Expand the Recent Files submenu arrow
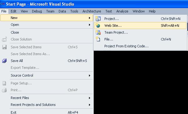Screen dimensions: 188x114 (x=89, y=98)
